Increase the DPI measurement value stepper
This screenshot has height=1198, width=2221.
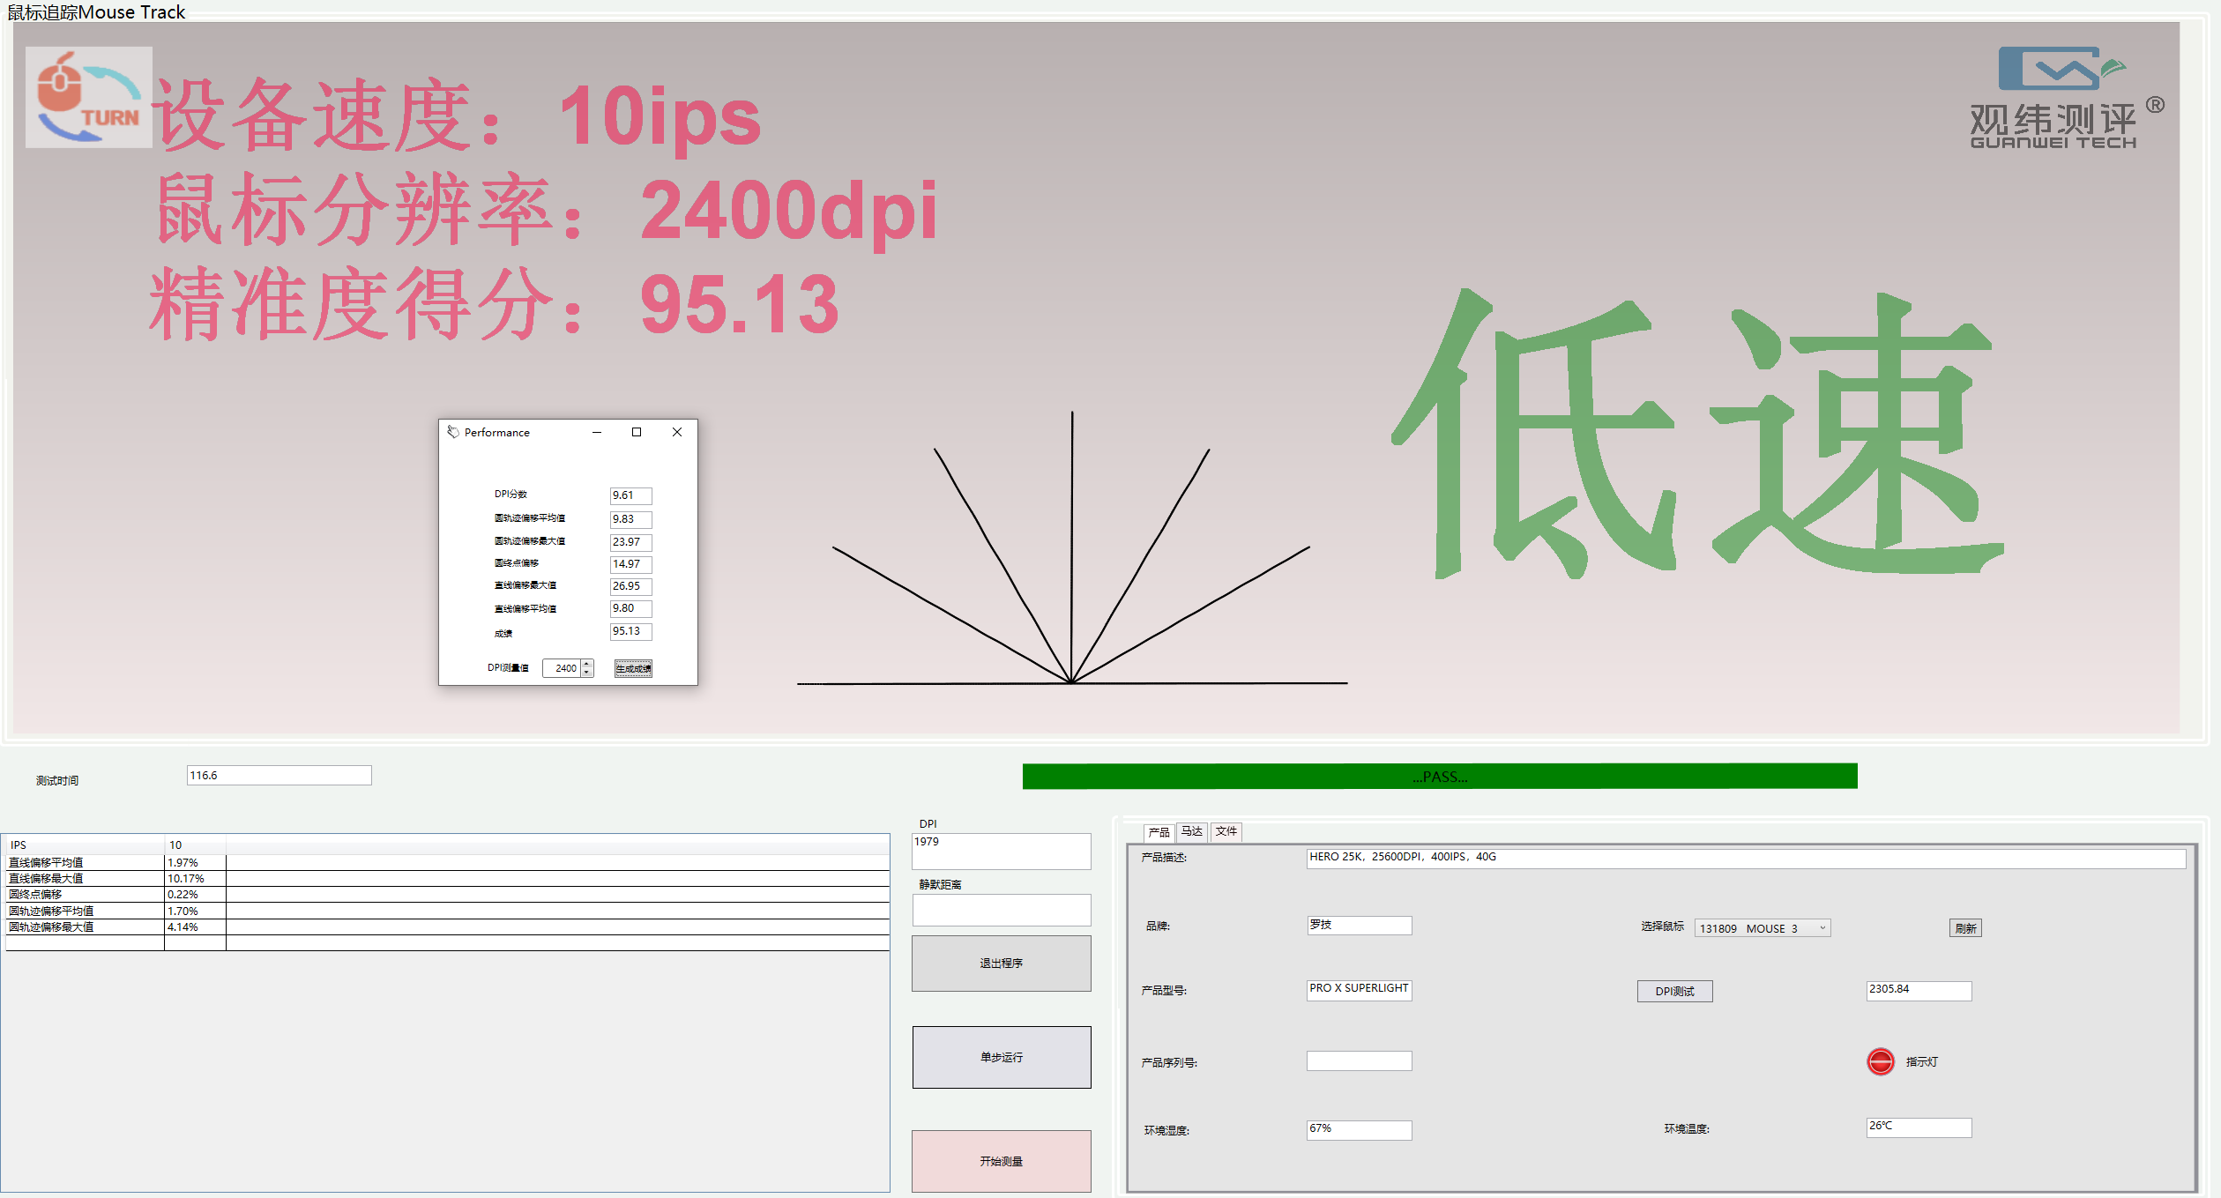[x=587, y=664]
